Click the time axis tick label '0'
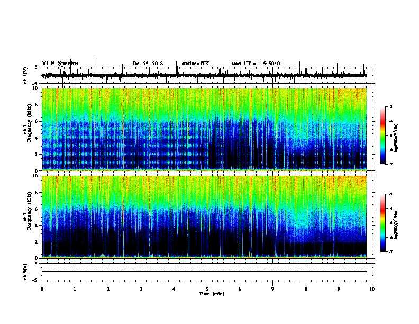Screen dimensions: 419x324 point(42,289)
